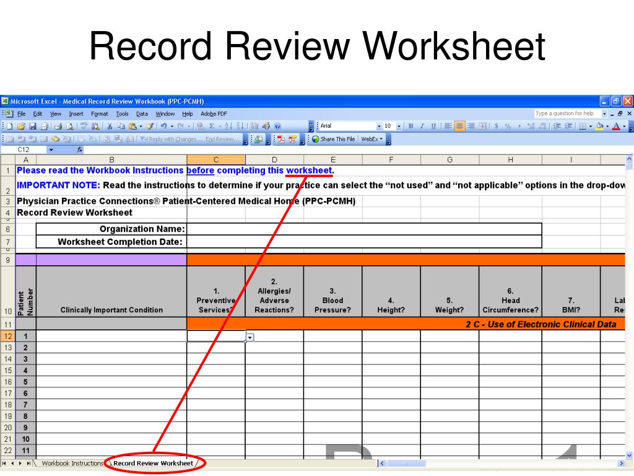This screenshot has width=634, height=476.
Task: Open the Name Box dropdown arrow beside C12
Action: pos(51,150)
